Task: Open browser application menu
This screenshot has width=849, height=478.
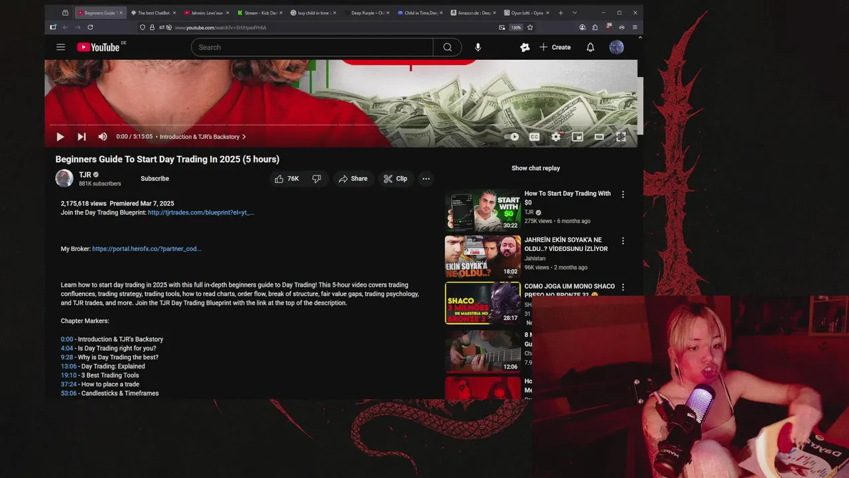Action: 635,27
